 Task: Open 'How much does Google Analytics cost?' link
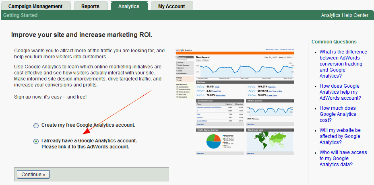coord(338,114)
